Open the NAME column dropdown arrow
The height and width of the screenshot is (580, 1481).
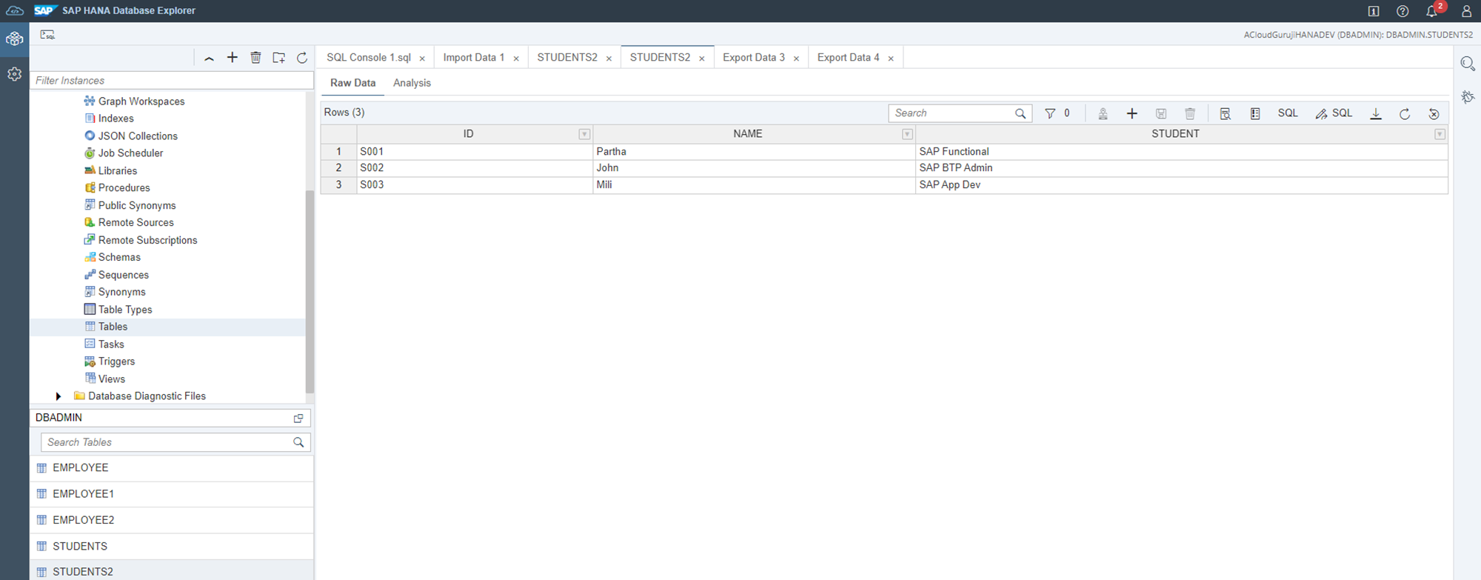click(907, 134)
